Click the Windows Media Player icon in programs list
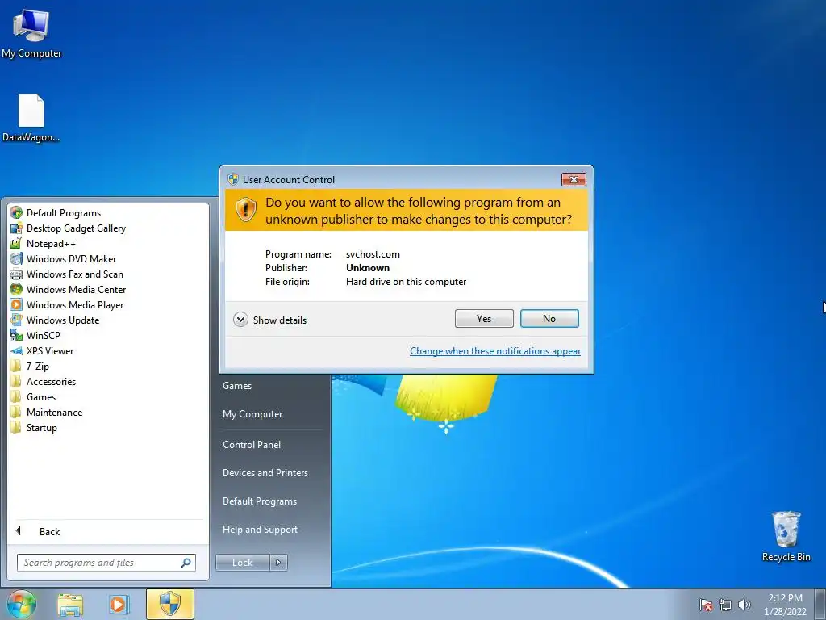826x620 pixels. click(x=16, y=304)
